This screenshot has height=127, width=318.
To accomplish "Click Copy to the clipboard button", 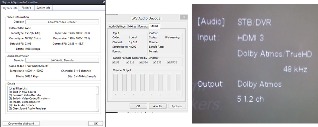I will tap(21, 124).
